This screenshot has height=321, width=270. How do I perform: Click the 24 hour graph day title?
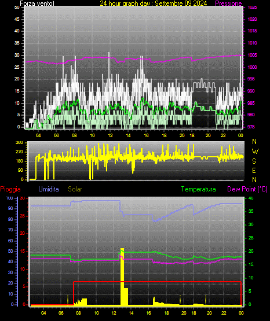click(x=154, y=3)
